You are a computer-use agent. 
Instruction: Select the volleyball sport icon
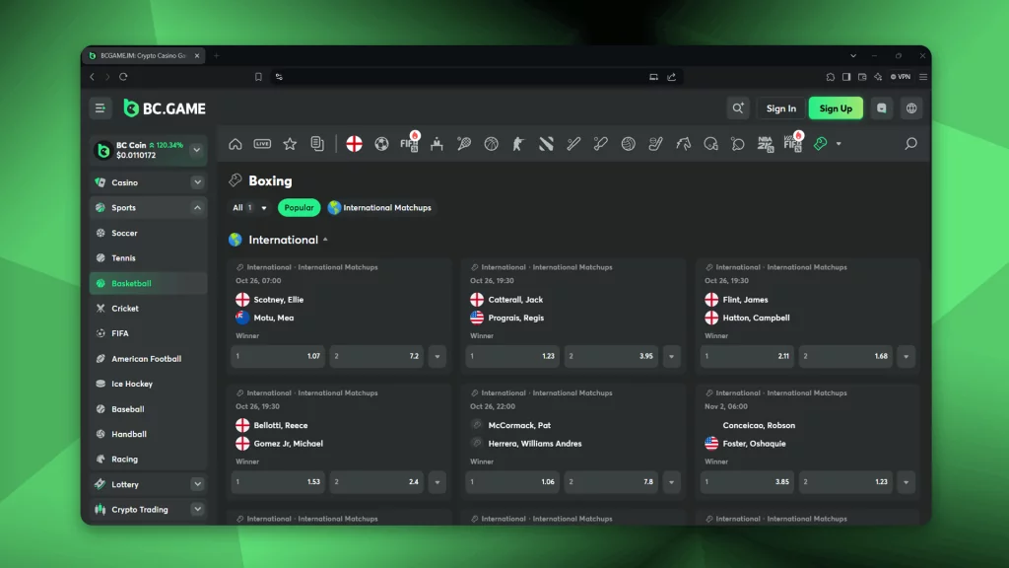coord(628,144)
